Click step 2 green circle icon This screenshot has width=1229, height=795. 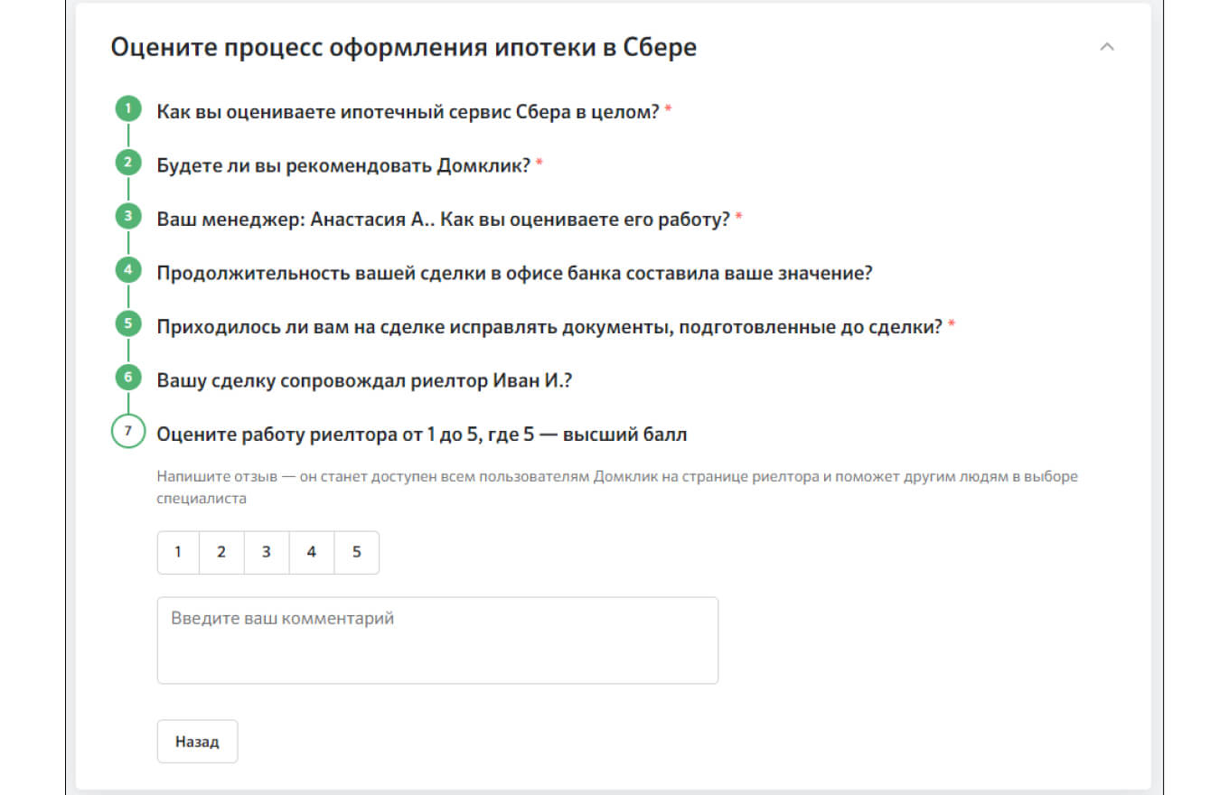pyautogui.click(x=128, y=164)
